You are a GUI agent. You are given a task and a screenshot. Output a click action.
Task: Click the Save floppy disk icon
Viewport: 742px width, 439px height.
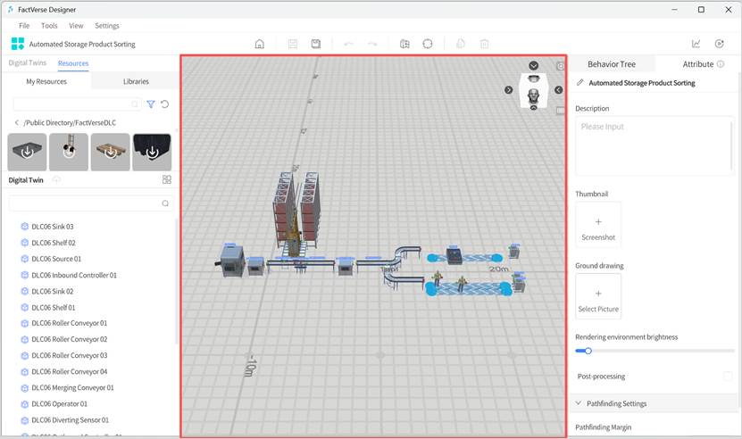click(316, 44)
